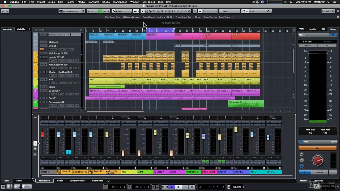Viewport: 340px width, 191px height.
Task: Open the Configurations dropdown
Action: 70,11
